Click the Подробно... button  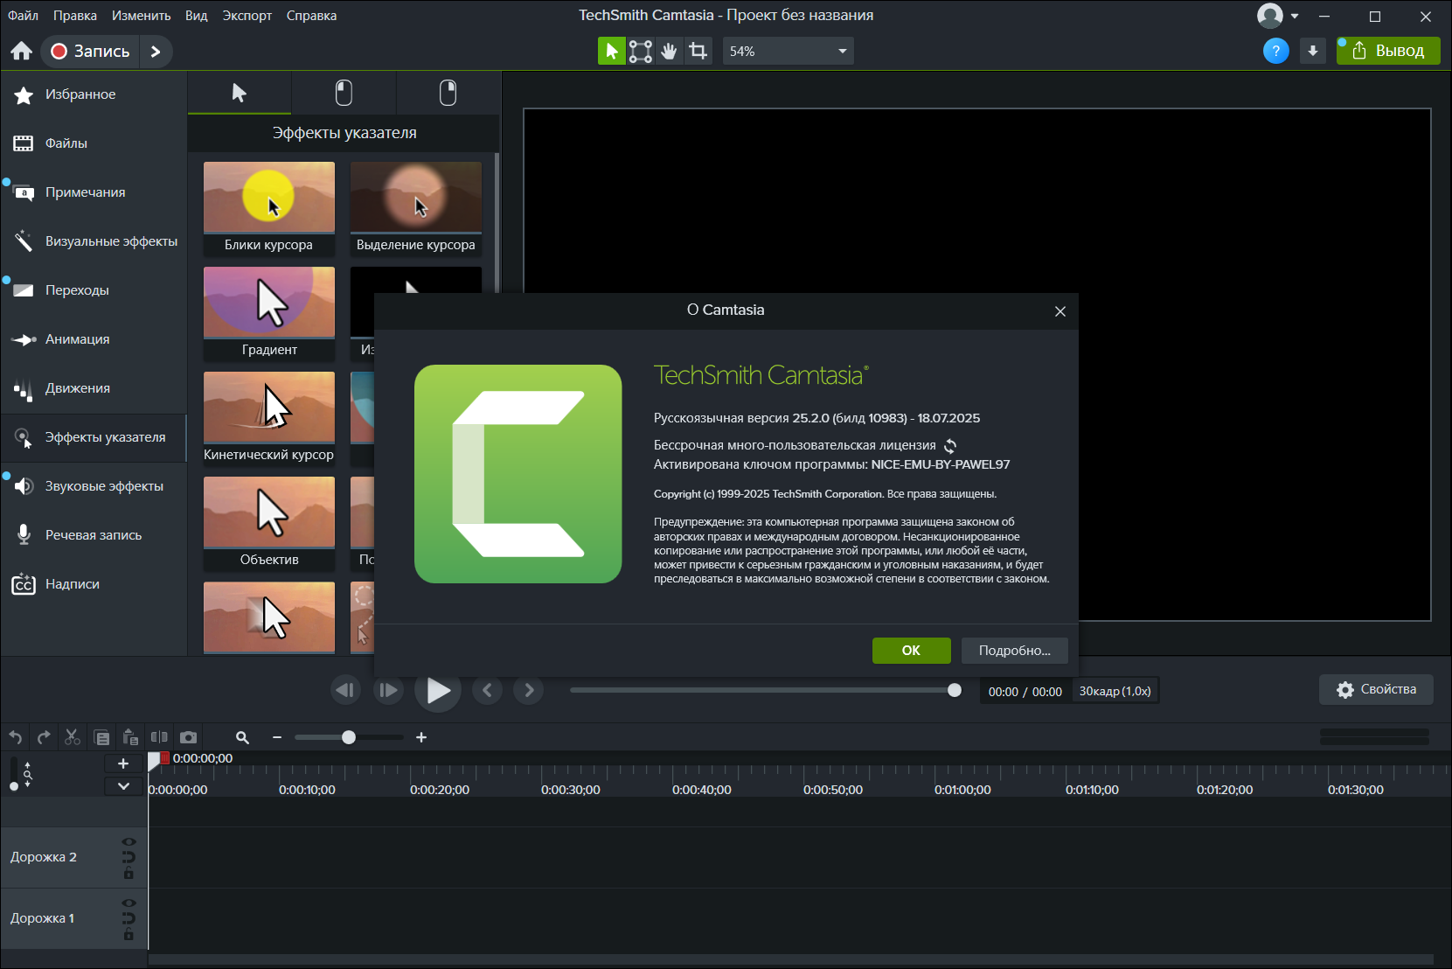click(1014, 651)
